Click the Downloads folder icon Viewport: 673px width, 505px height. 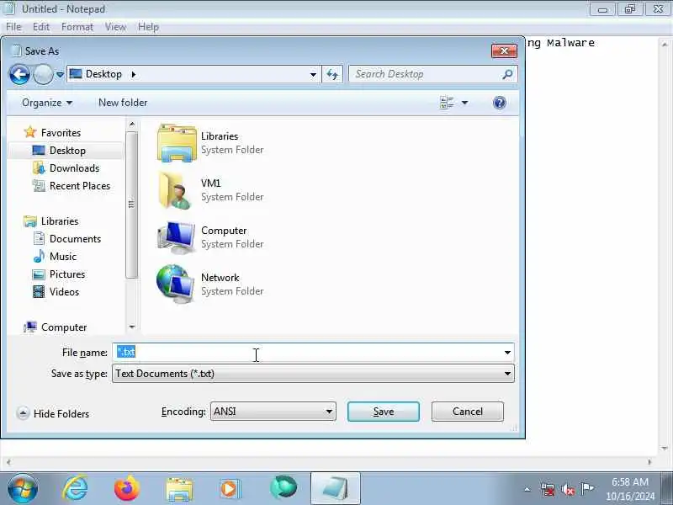[x=39, y=167]
